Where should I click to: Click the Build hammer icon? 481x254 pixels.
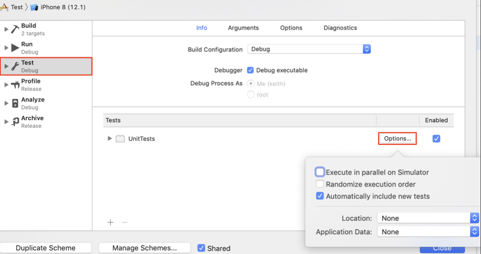(x=15, y=29)
